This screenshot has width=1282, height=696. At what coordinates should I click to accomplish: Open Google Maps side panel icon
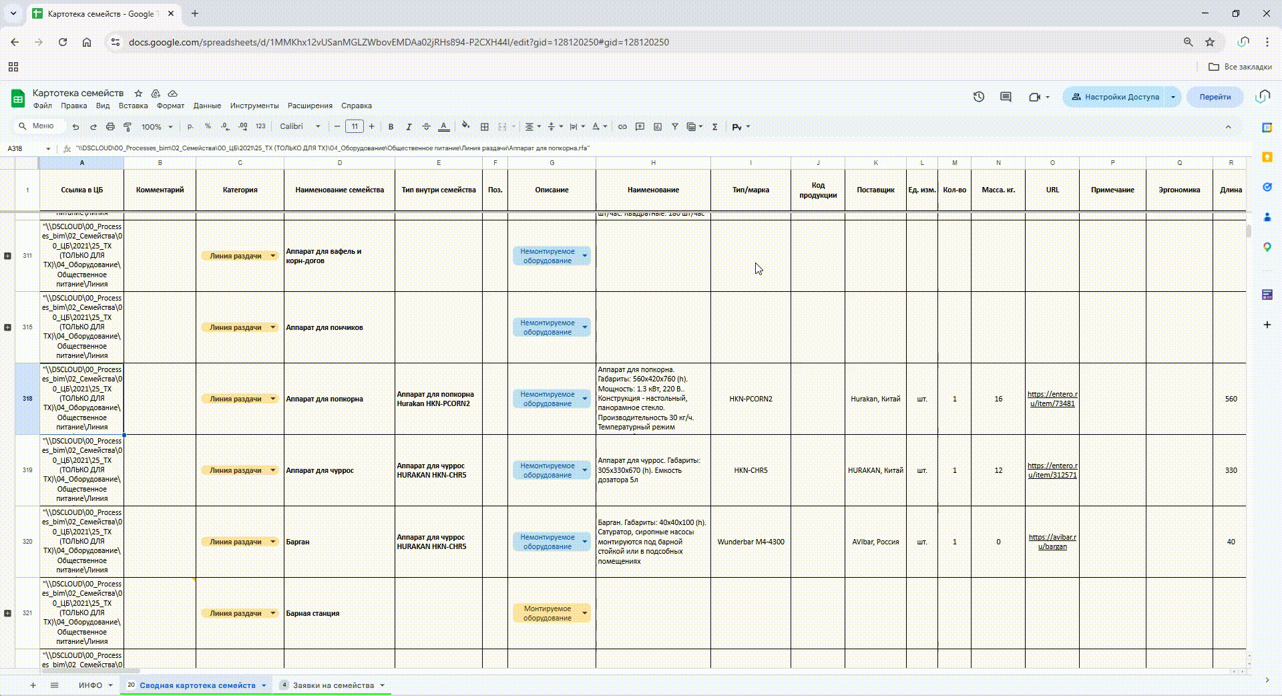tap(1267, 247)
